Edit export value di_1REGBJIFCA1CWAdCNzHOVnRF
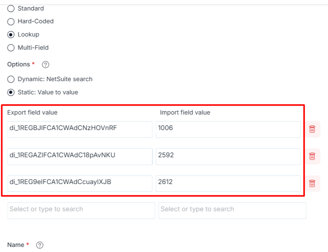The width and height of the screenshot is (328, 252). 80,129
